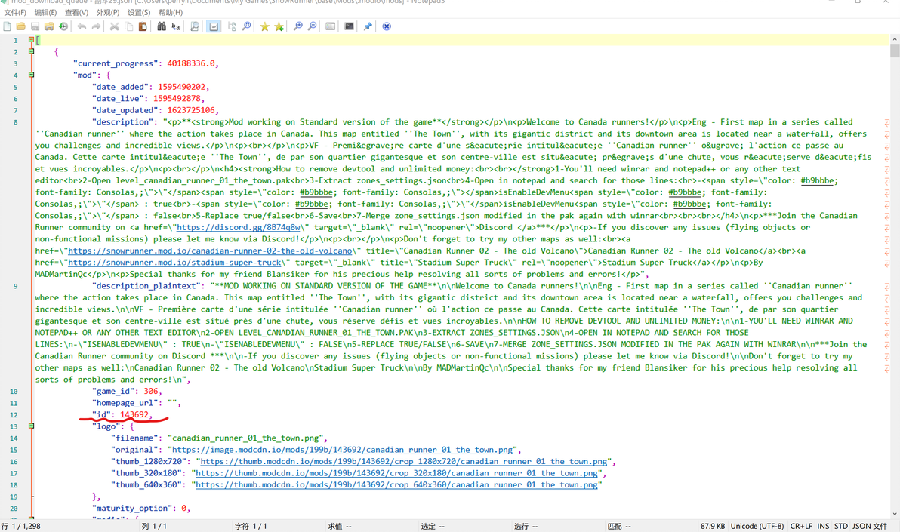Open canadian-runner-02-the-old-volcano link
This screenshot has height=532, width=900.
[210, 251]
